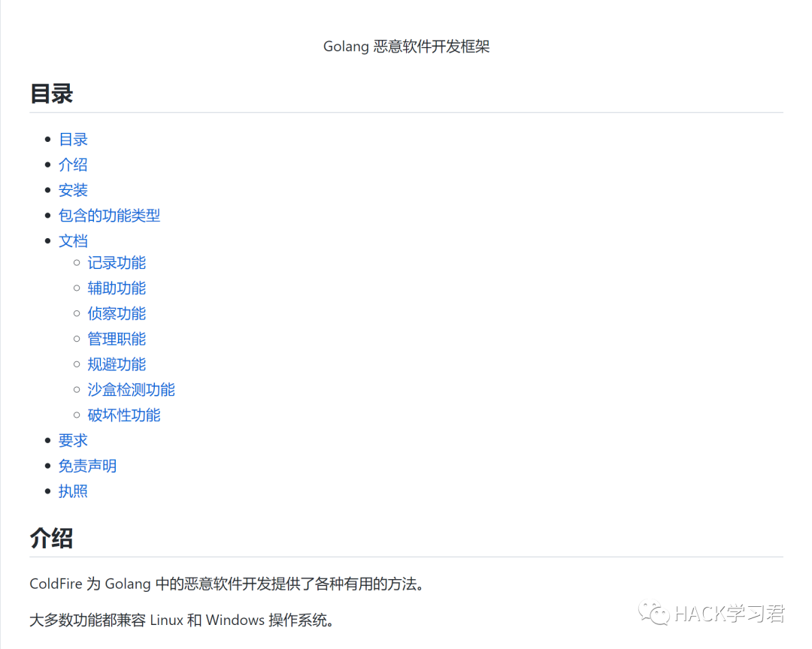This screenshot has height=649, width=812.
Task: Click the 目录 section heading
Action: pyautogui.click(x=51, y=94)
